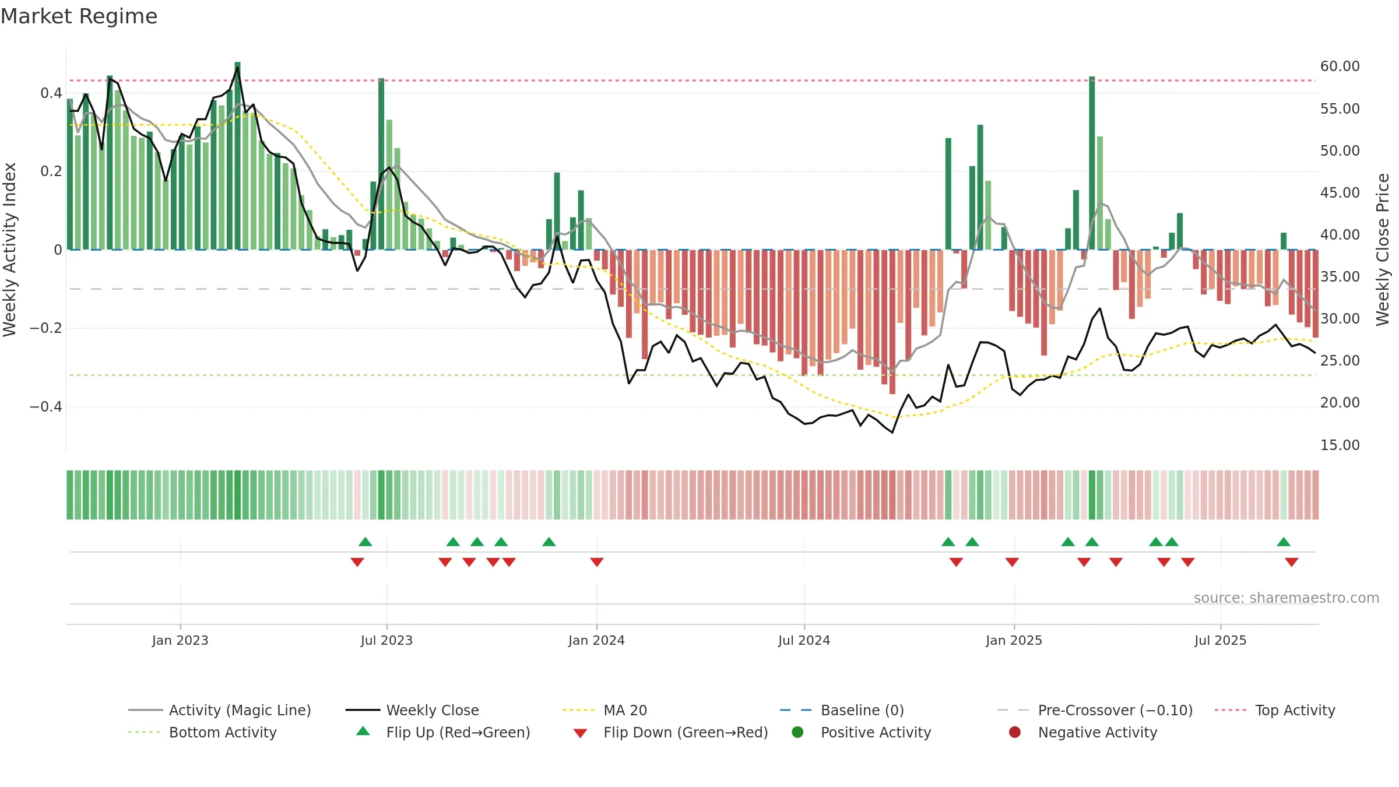The height and width of the screenshot is (787, 1399).
Task: Click the first green flip-up triangle before Jul 2023
Action: (365, 542)
